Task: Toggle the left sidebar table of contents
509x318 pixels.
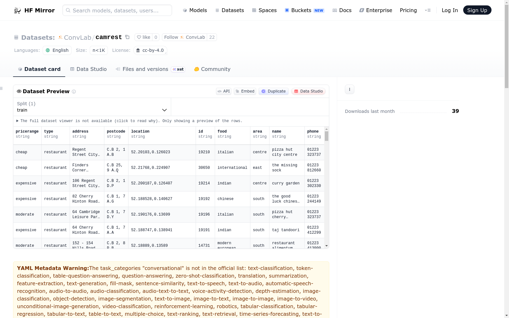Action: coord(2,88)
